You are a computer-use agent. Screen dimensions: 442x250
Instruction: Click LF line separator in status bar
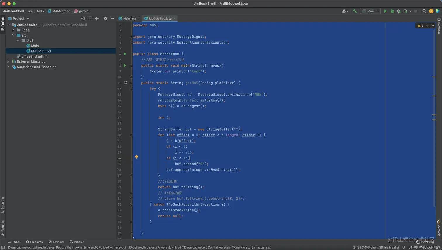point(404,247)
